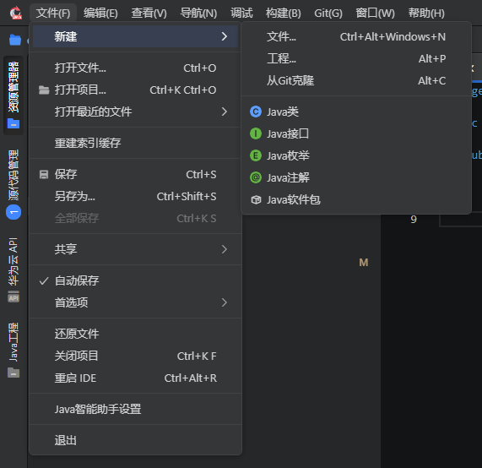Create new 工程... from submenu

pyautogui.click(x=356, y=59)
